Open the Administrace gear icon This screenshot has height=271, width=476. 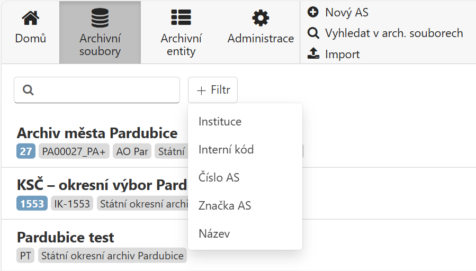[261, 18]
